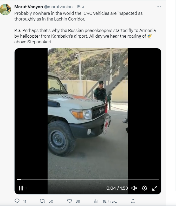Click the reply speech bubble icon
Screen dimensions: 176x206
pos(17,201)
